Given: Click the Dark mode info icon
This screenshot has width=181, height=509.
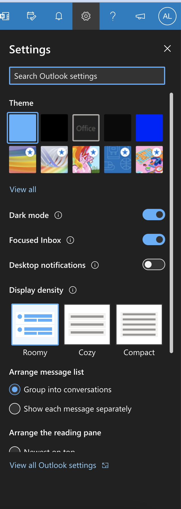Looking at the screenshot, I should pyautogui.click(x=58, y=215).
